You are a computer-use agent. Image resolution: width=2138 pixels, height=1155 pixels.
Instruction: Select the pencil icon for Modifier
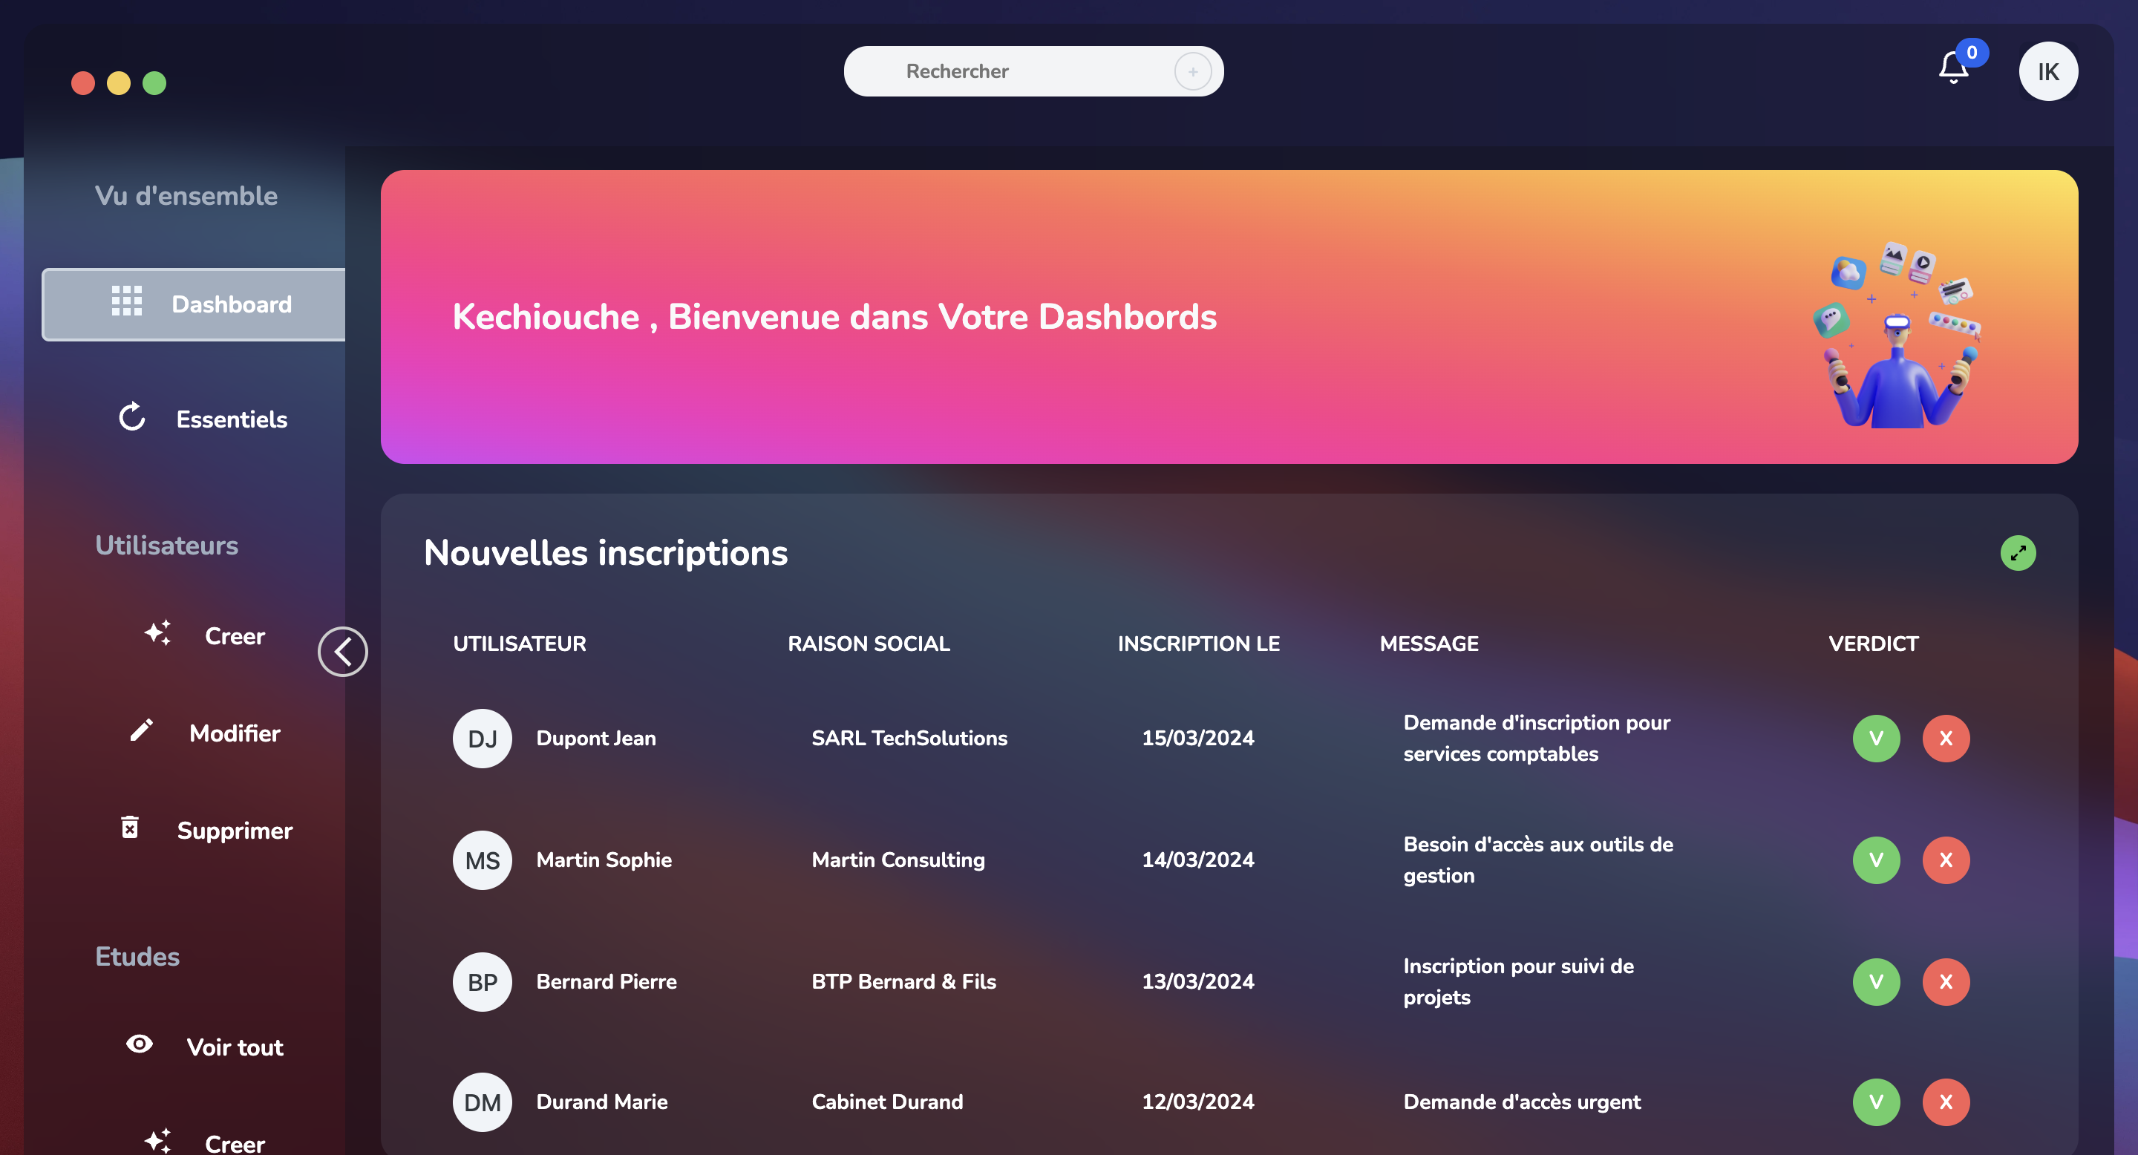coord(142,731)
